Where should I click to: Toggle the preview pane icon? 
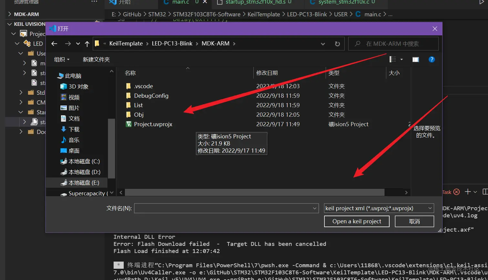tap(416, 59)
